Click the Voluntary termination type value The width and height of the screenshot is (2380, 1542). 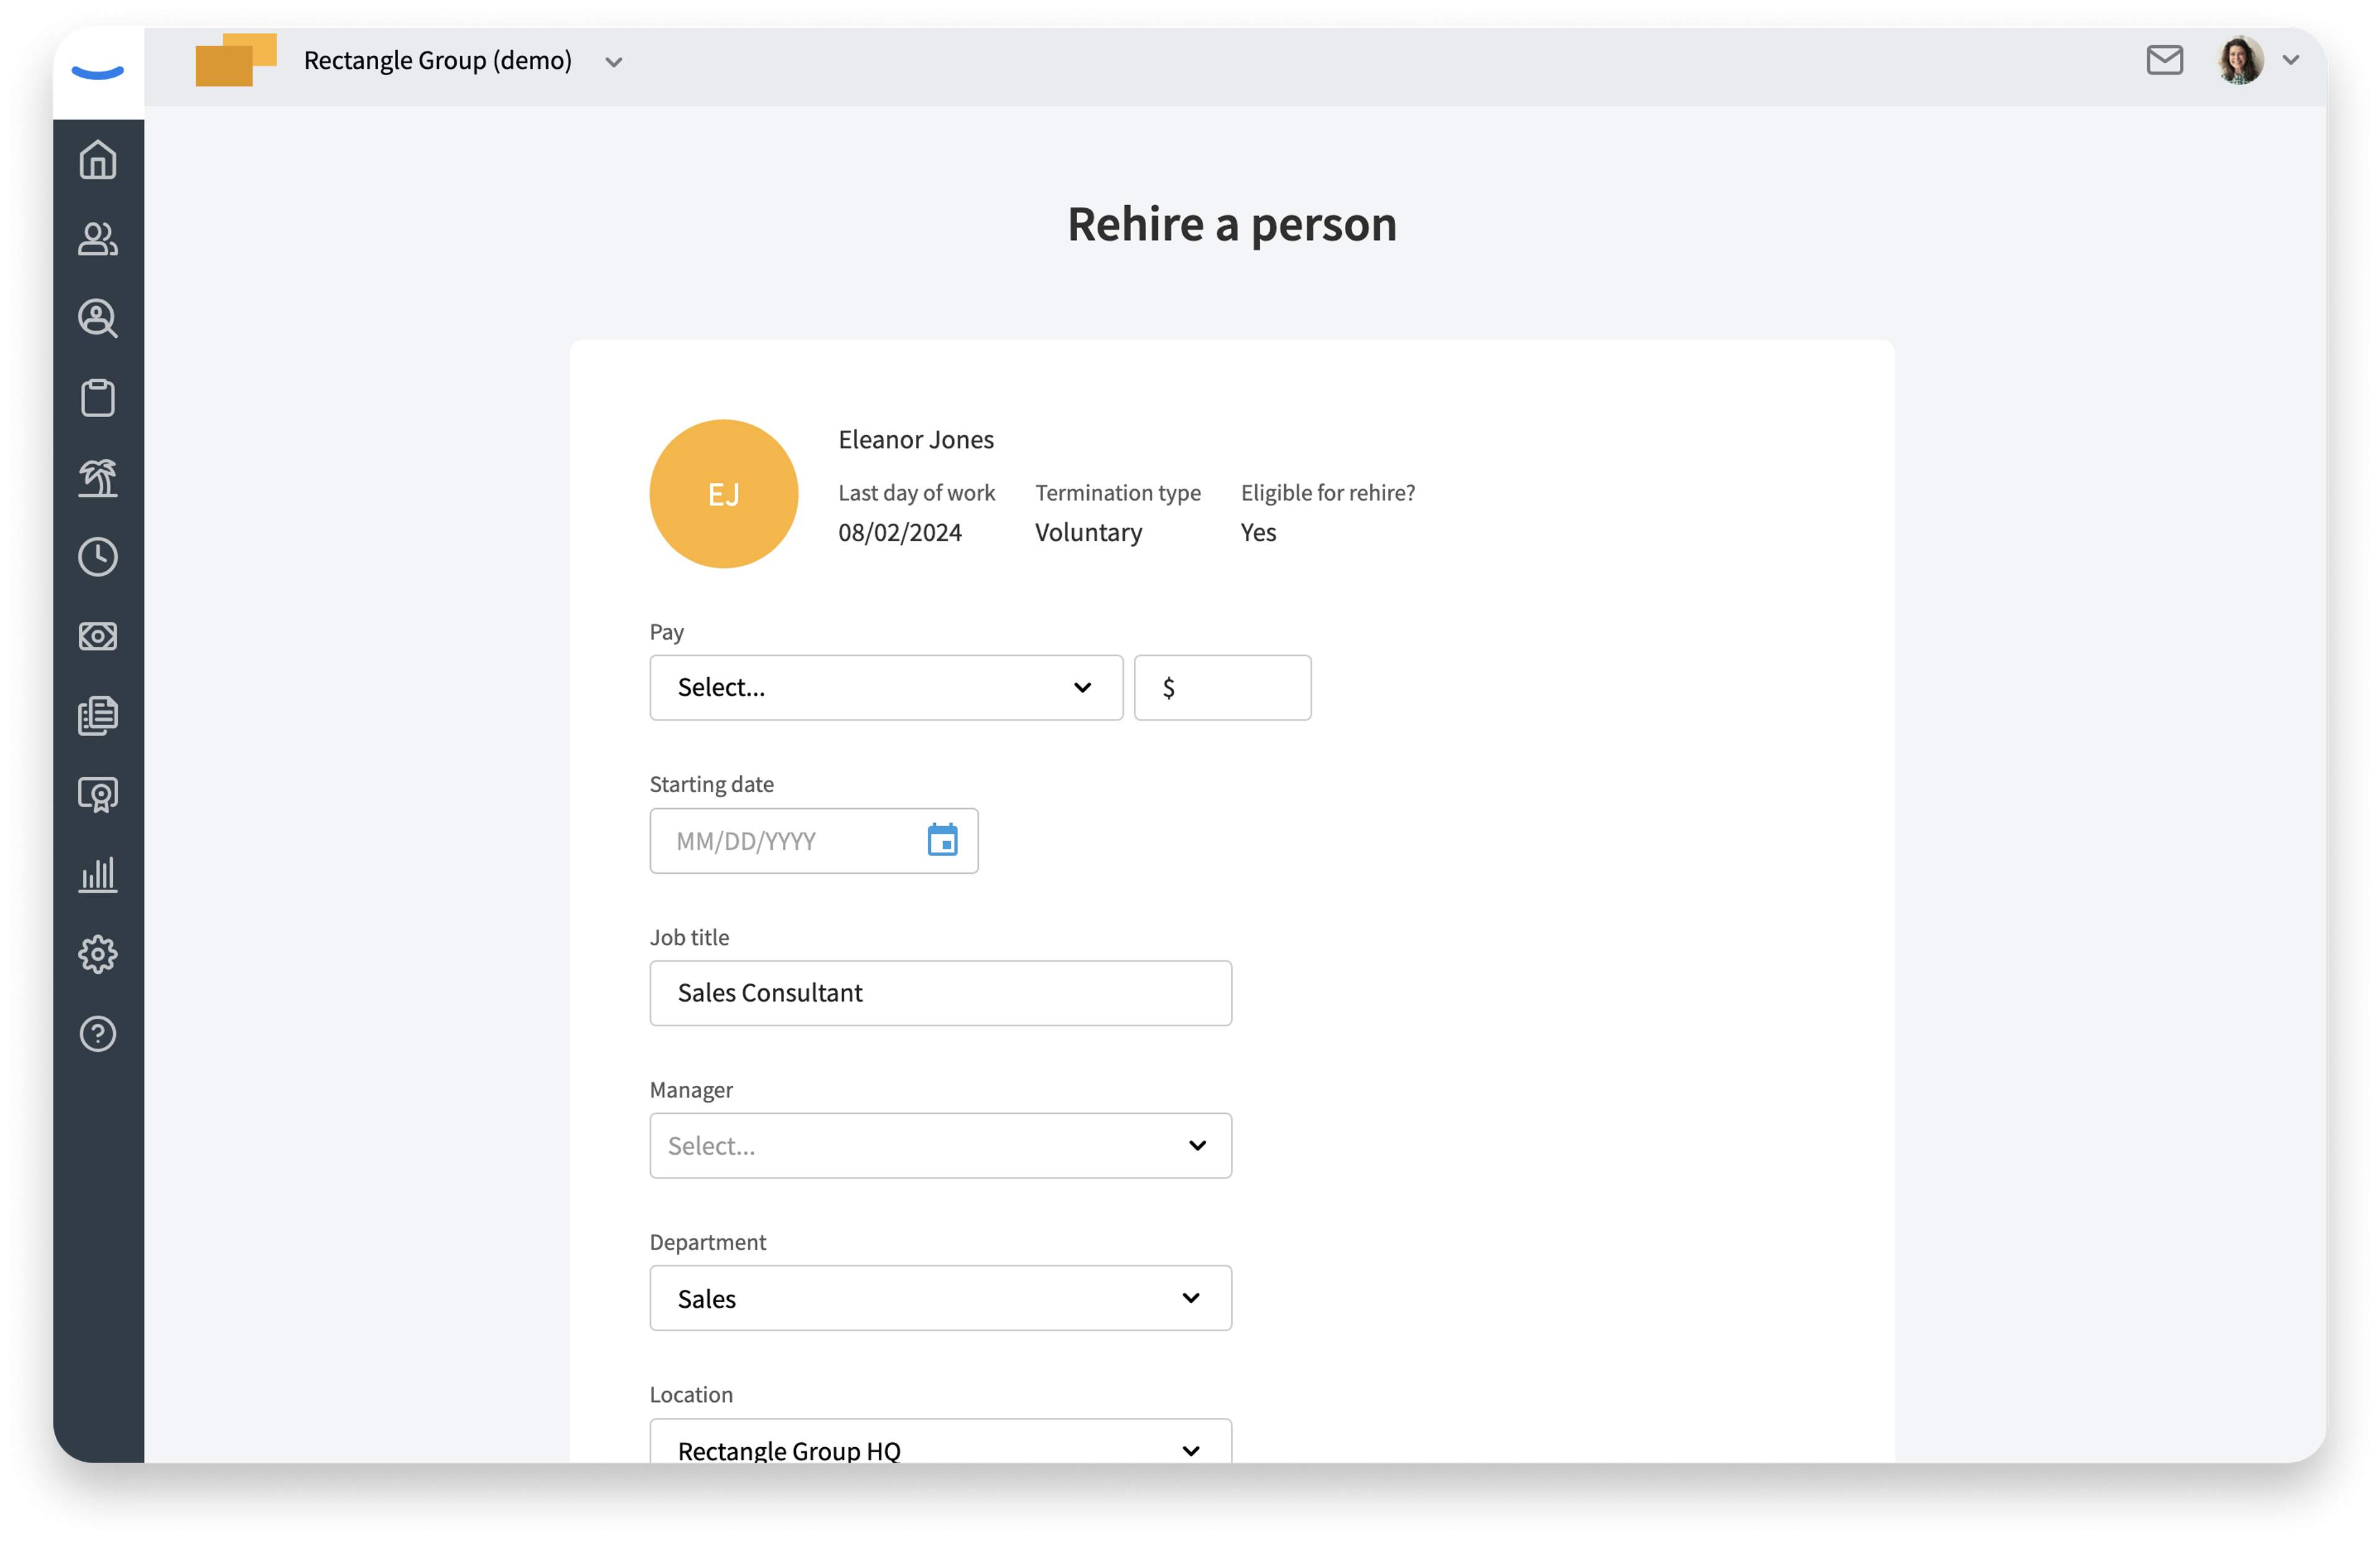1088,532
